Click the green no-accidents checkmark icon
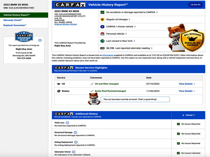Viewport: 210px width, 157px height. [102, 12]
